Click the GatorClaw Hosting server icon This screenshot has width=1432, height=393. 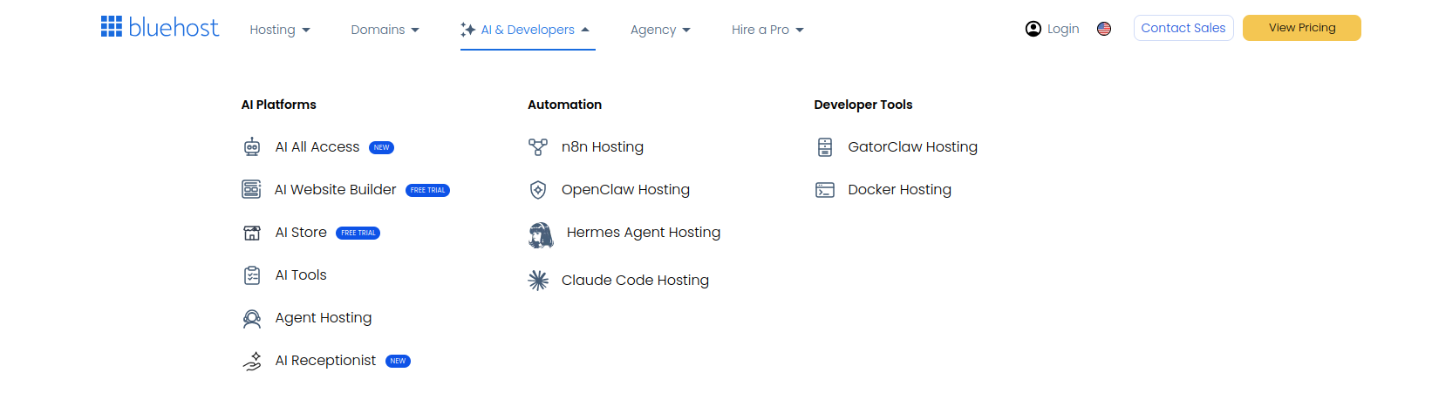coord(825,146)
